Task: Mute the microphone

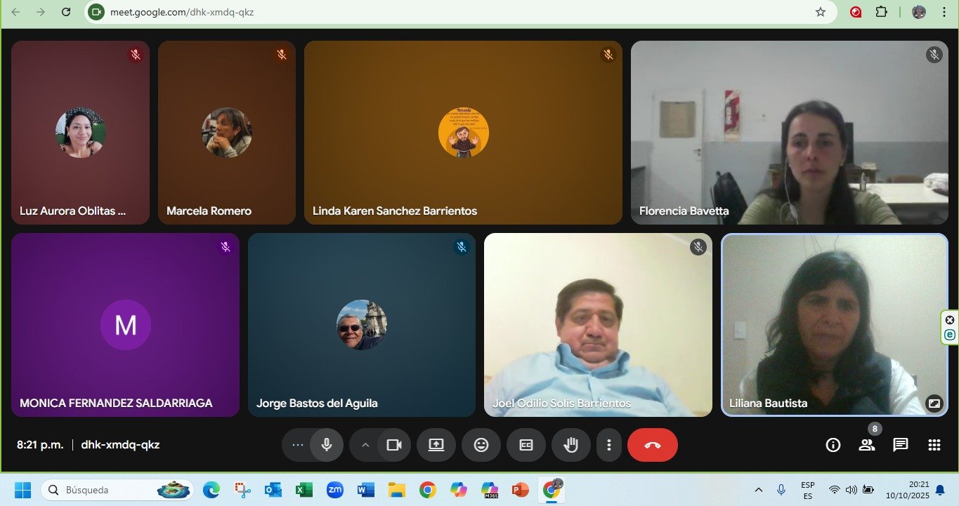Action: (327, 445)
